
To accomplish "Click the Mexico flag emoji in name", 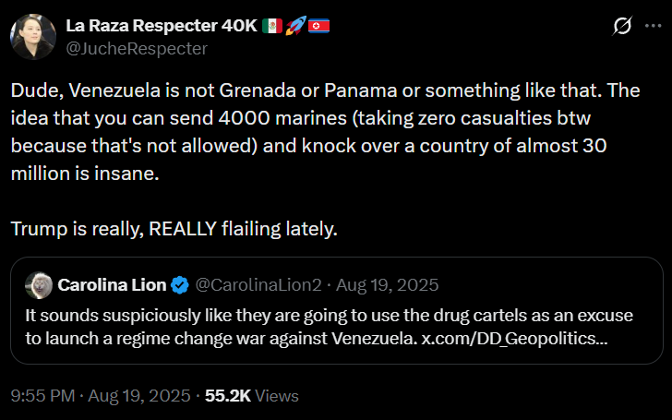I will [x=273, y=25].
